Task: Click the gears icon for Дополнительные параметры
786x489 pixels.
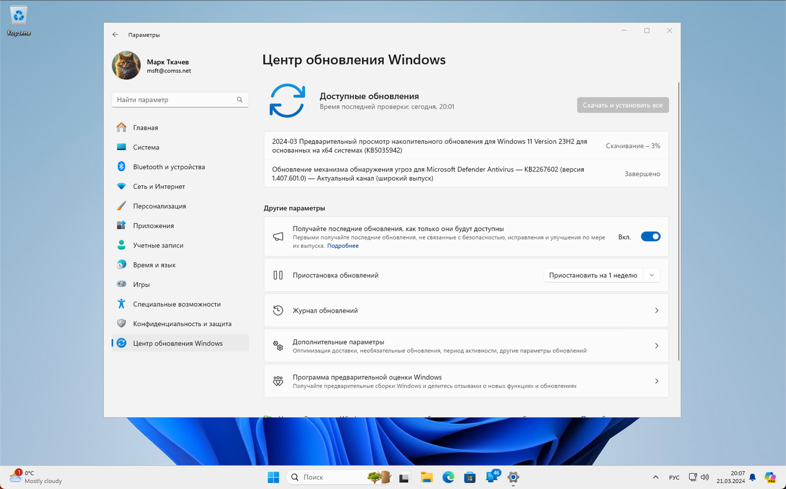Action: click(x=278, y=346)
